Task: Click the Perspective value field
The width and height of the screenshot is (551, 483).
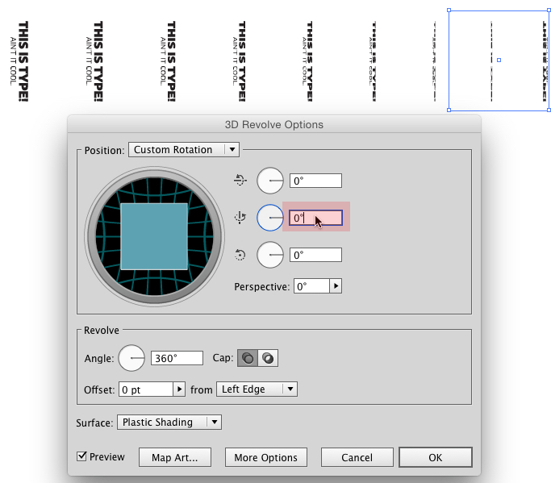Action: (x=311, y=286)
